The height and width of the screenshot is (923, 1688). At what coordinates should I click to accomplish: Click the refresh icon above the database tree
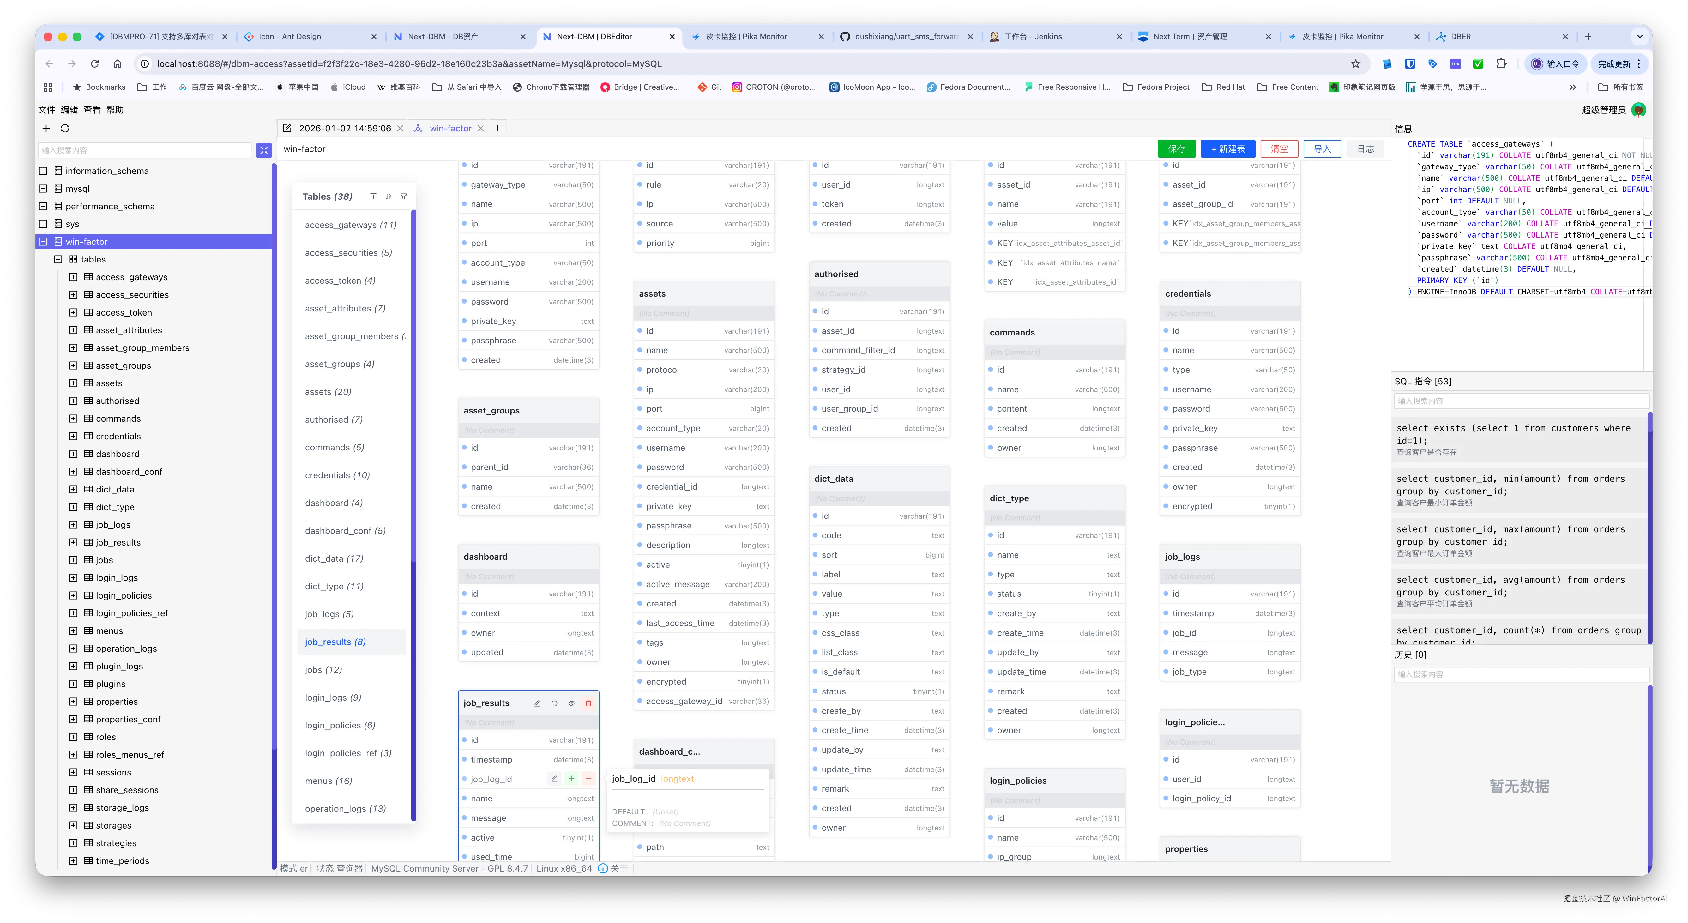point(65,128)
